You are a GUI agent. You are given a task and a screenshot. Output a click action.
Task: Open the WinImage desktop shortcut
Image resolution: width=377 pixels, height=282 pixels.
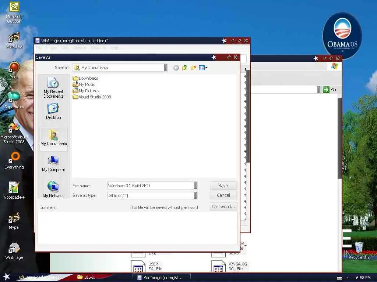[x=14, y=251]
